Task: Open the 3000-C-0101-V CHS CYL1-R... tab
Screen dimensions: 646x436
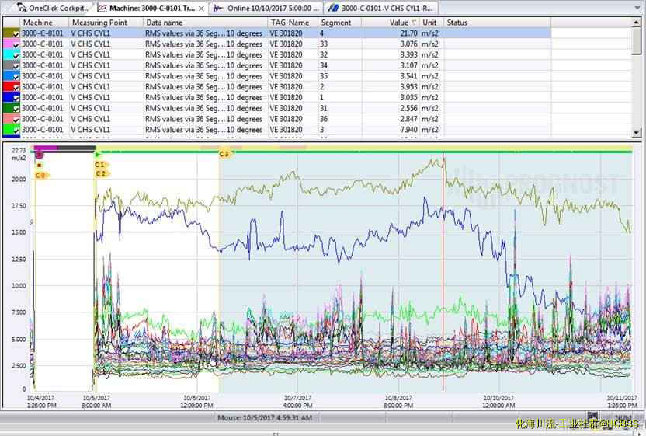Action: click(382, 8)
